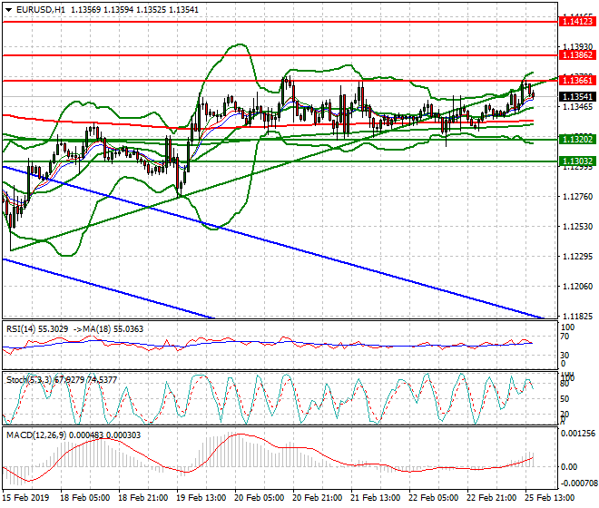Click the 20 Feb 21:00 time axis label
The height and width of the screenshot is (508, 599).
click(317, 498)
